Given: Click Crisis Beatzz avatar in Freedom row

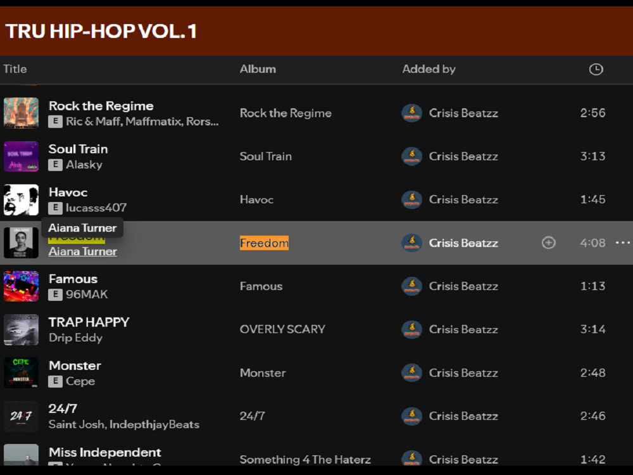Looking at the screenshot, I should [x=412, y=243].
